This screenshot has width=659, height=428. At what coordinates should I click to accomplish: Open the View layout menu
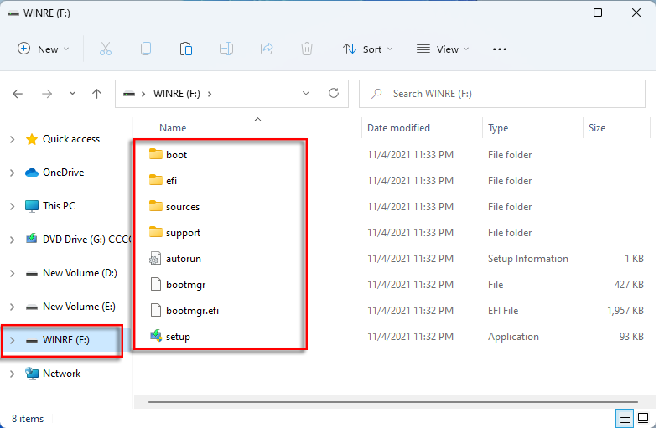443,49
